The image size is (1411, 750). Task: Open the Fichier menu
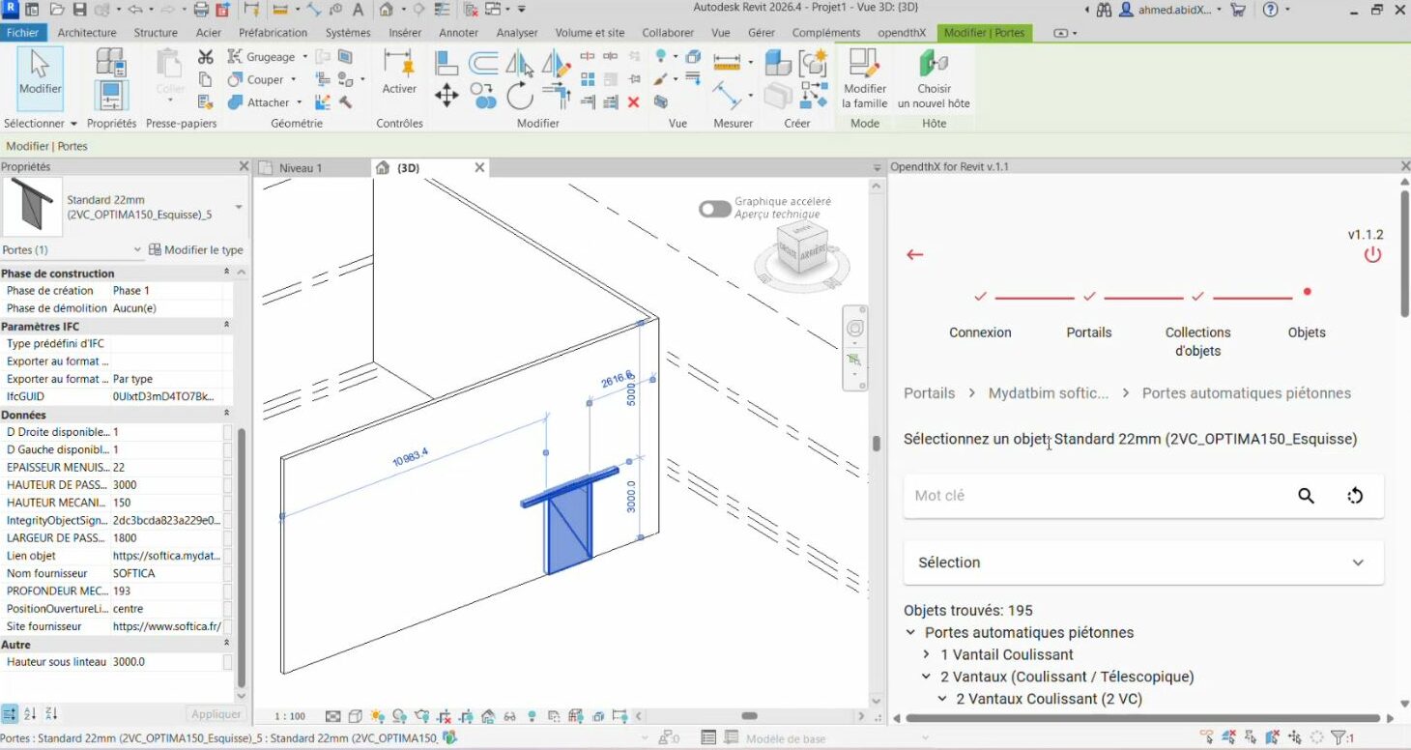point(22,33)
